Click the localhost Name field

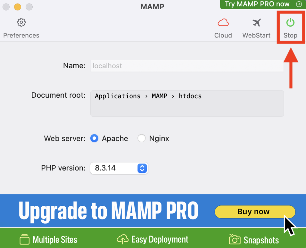[187, 66]
